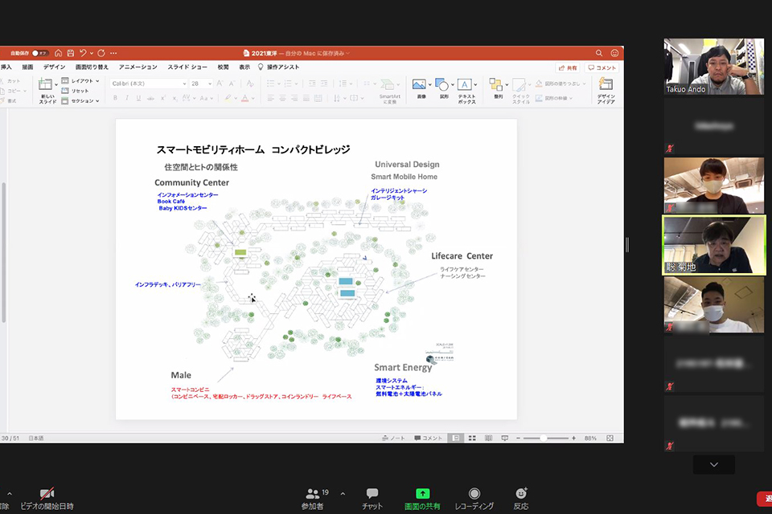Click the クイックスタイル (Quick Styles) icon
This screenshot has width=772, height=514.
click(519, 84)
